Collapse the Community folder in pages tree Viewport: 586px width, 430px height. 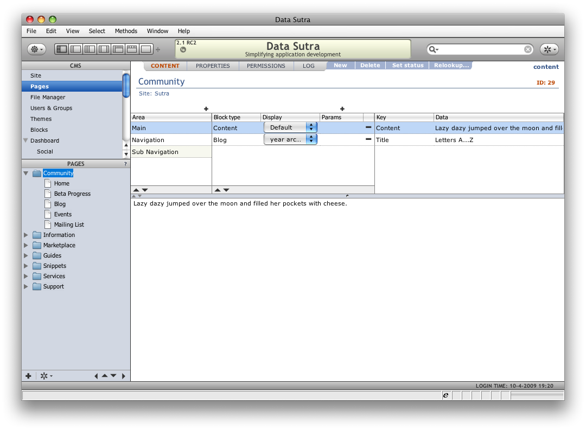coord(26,174)
